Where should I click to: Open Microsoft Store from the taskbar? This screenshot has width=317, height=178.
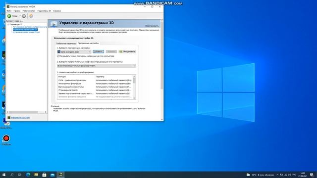pyautogui.click(x=44, y=175)
